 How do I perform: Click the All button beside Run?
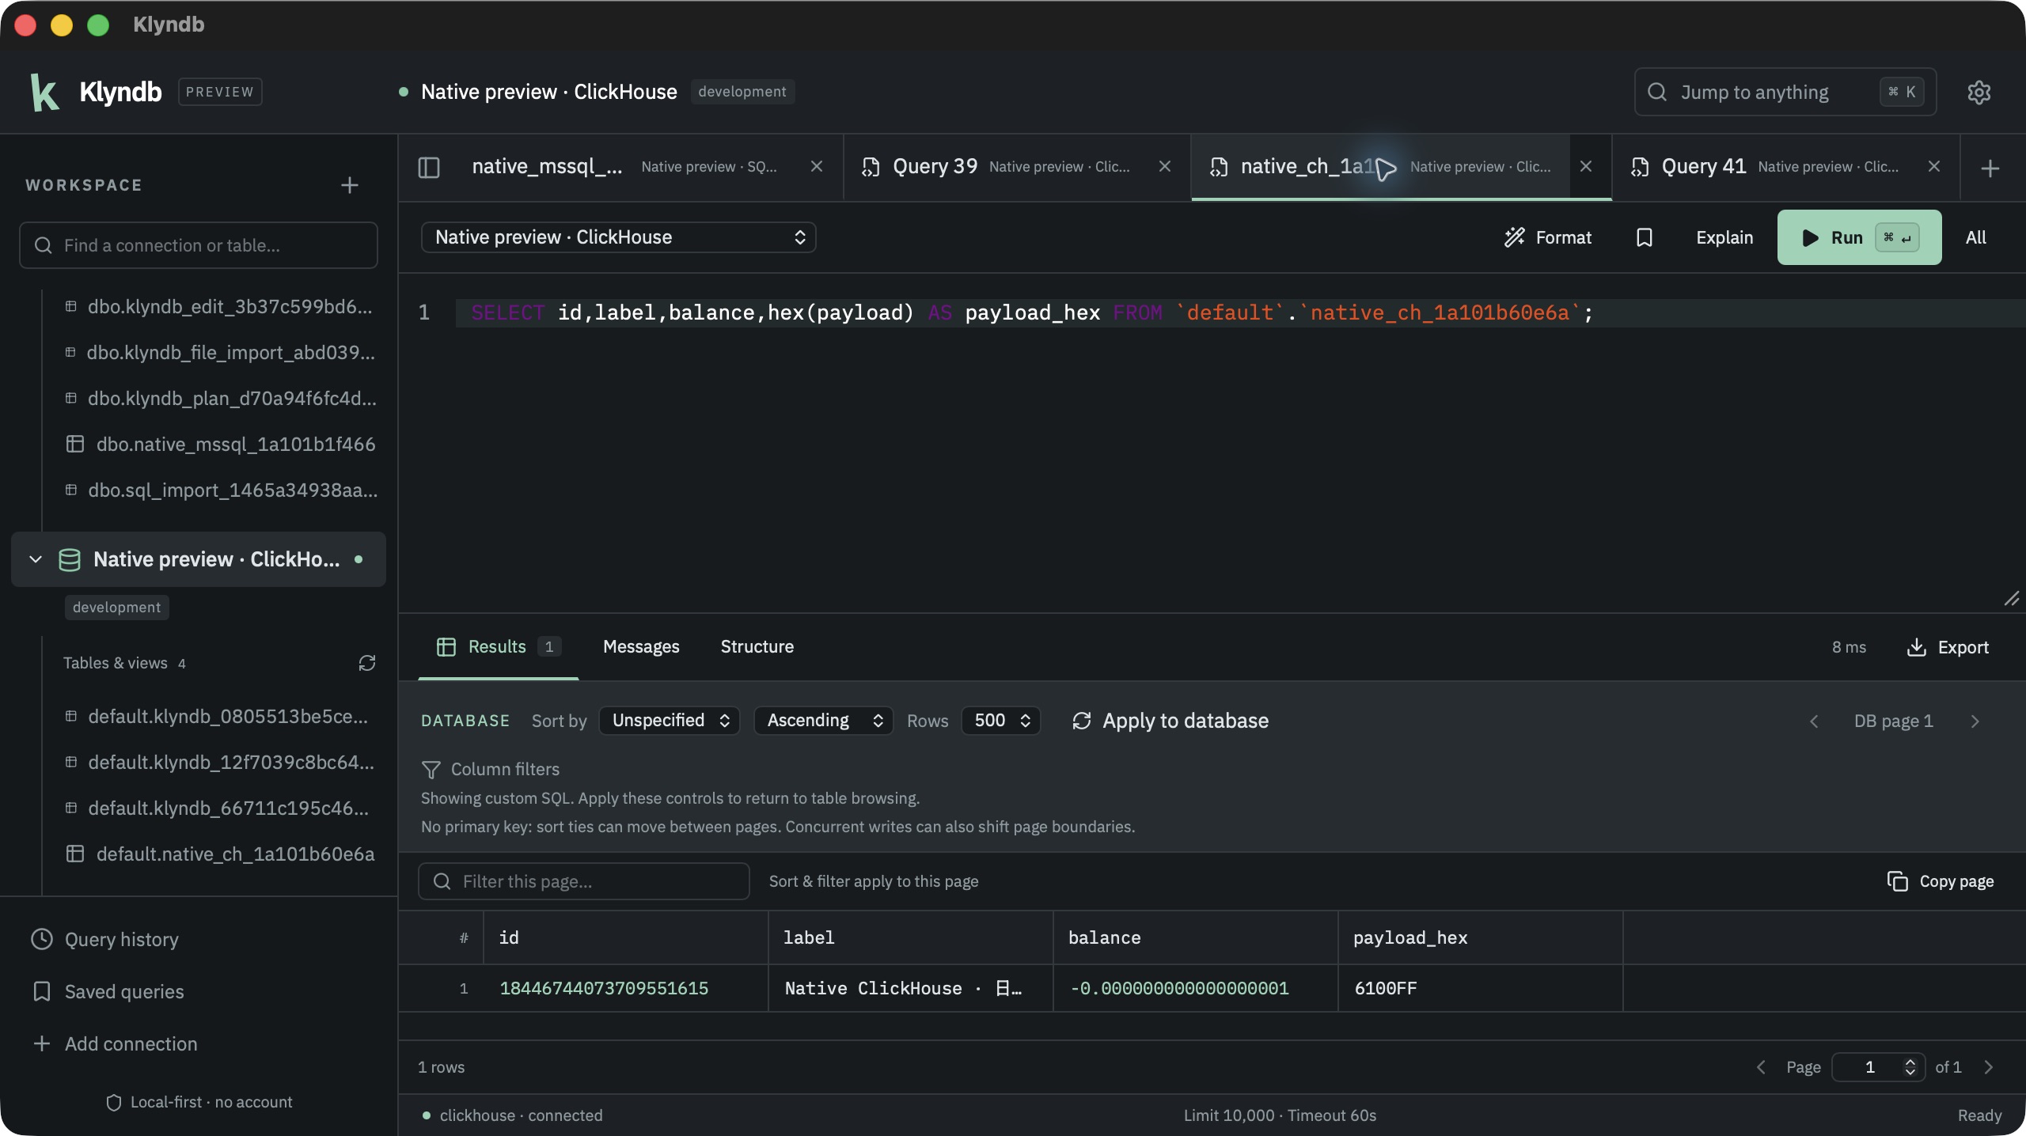1975,237
